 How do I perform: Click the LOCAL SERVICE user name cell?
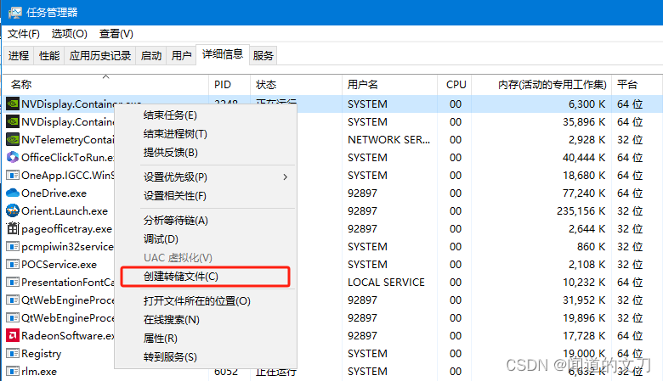pos(386,282)
